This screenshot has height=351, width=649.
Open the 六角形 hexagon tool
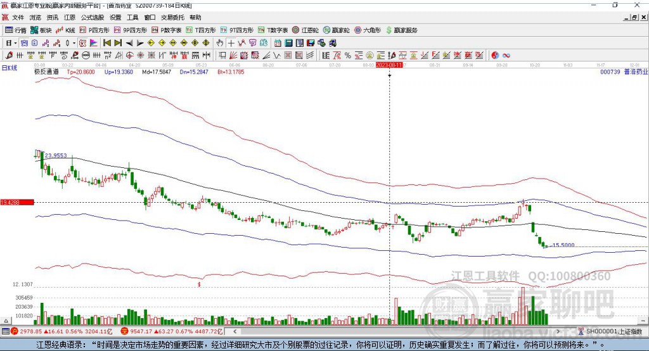click(x=368, y=30)
